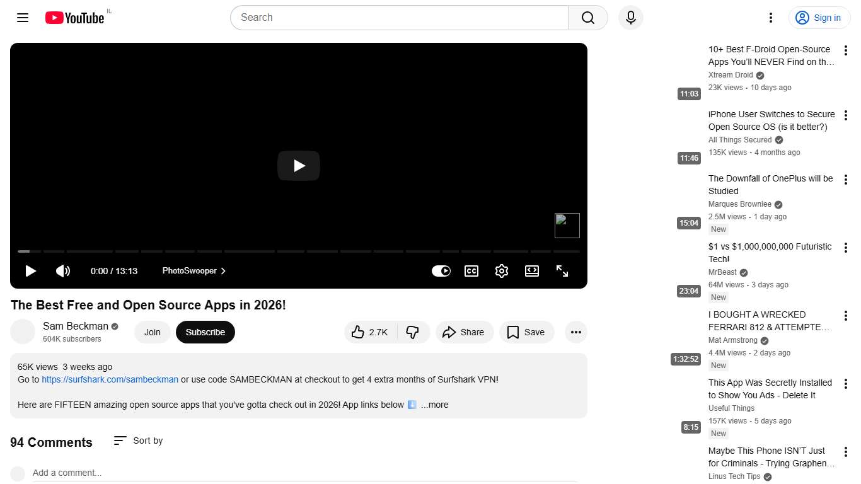Open the miniplayer
The image size is (861, 484).
click(531, 271)
